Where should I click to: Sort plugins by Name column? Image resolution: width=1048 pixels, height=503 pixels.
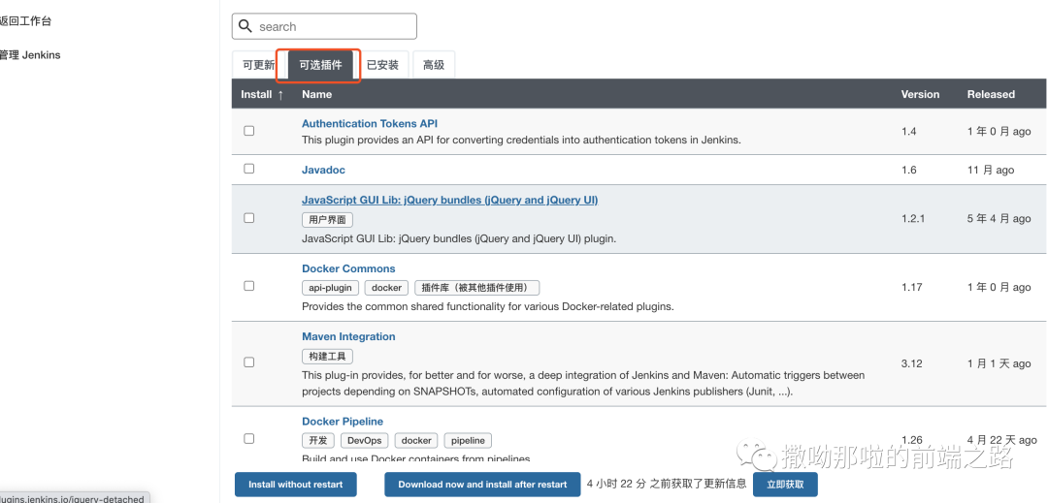(316, 94)
